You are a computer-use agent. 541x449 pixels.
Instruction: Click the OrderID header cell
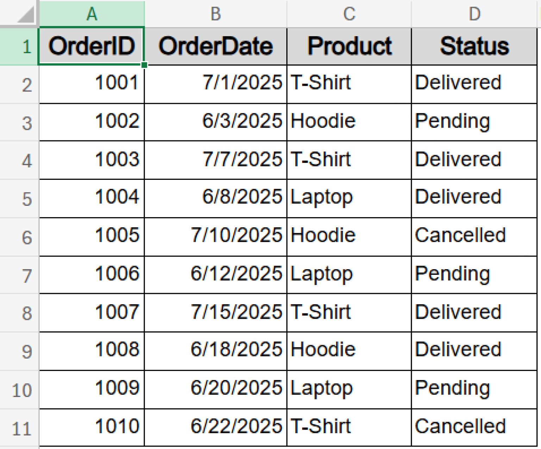92,46
